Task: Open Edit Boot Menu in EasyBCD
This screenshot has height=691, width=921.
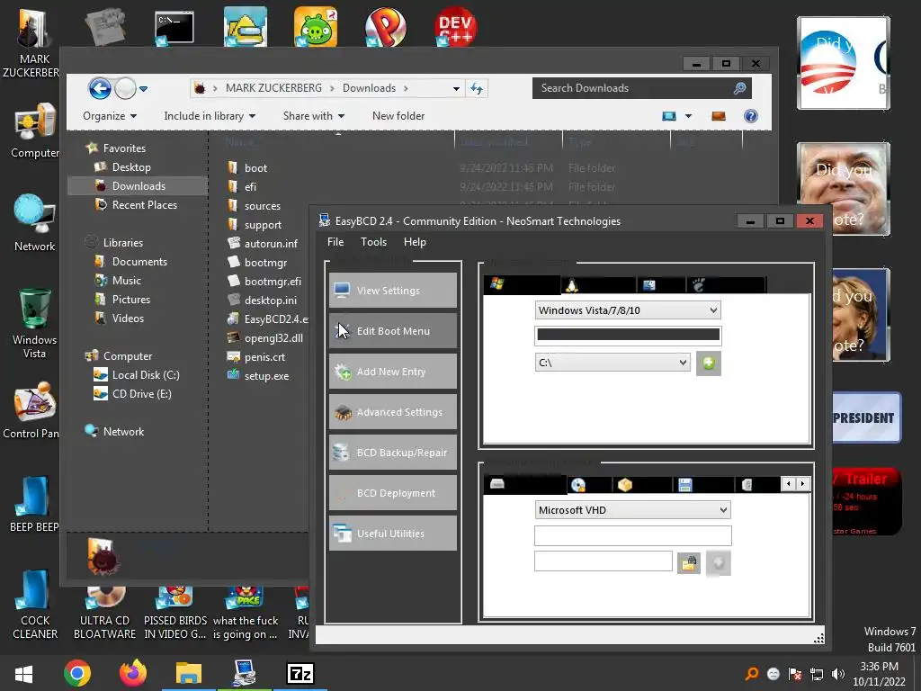Action: point(392,331)
